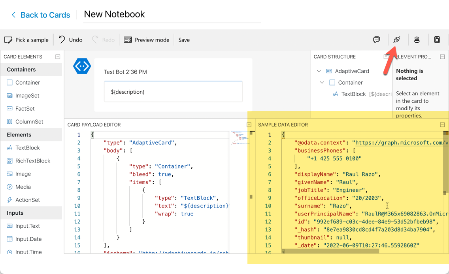Viewport: 449px width, 274px height.
Task: Select the ColumnSet element
Action: (x=29, y=121)
